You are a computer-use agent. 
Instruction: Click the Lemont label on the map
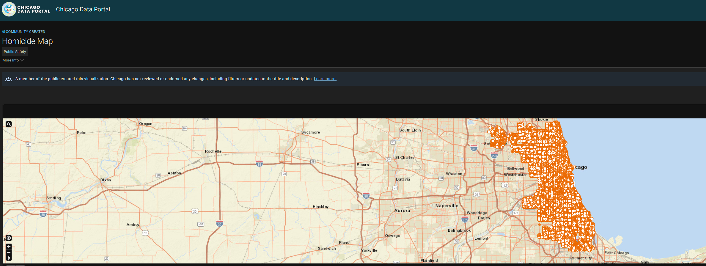pos(481,239)
